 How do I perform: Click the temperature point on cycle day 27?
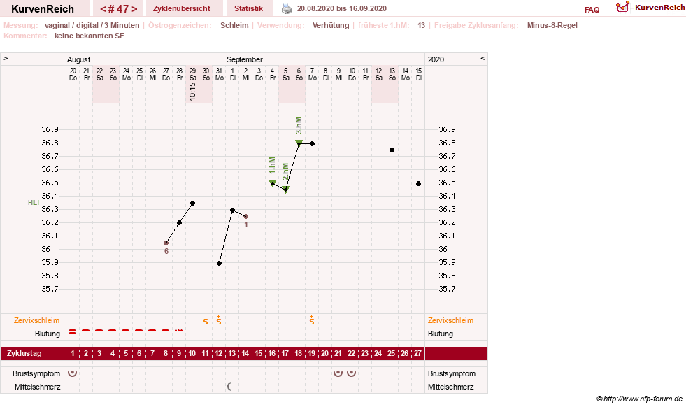pos(419,183)
